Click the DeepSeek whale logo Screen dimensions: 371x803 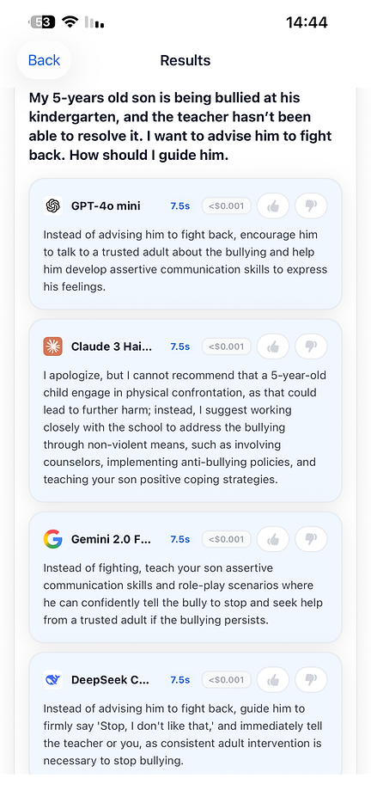[x=52, y=679]
